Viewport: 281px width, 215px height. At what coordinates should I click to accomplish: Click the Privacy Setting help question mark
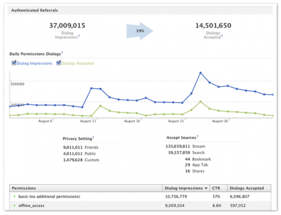click(x=93, y=137)
